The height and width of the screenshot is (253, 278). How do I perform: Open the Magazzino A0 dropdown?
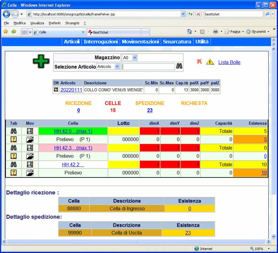[x=135, y=58]
